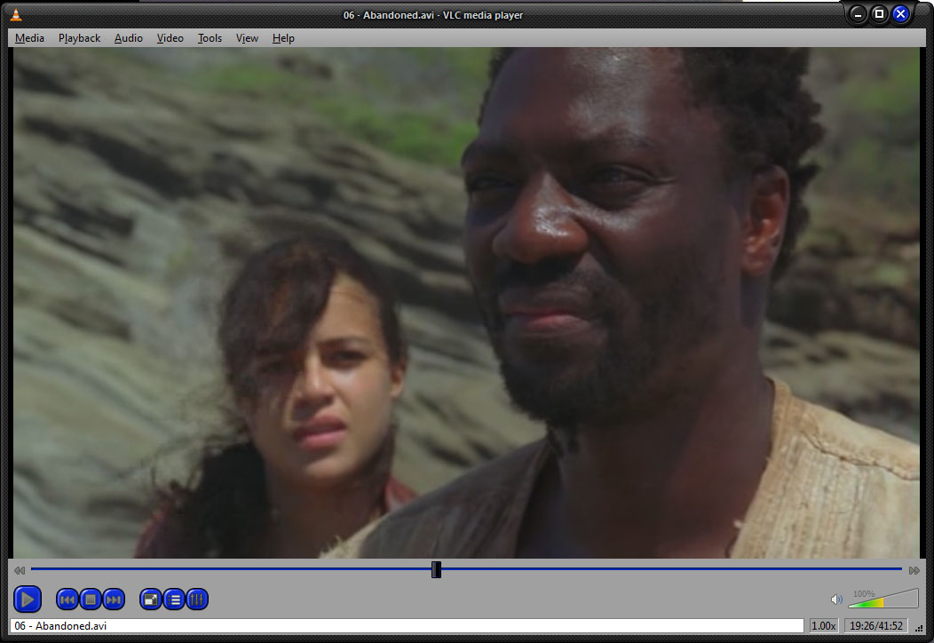Image resolution: width=934 pixels, height=643 pixels.
Task: Click the VLC cone icon in title bar
Action: click(16, 15)
